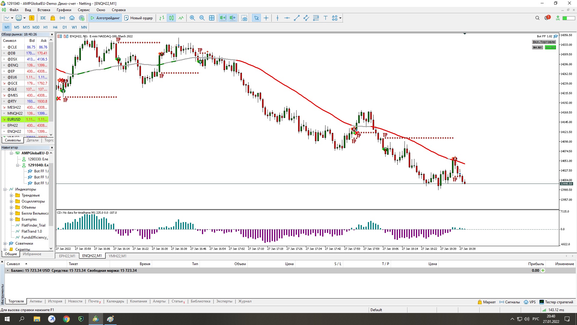The width and height of the screenshot is (577, 325).
Task: Toggle the Алготрейдинг button
Action: point(105,18)
